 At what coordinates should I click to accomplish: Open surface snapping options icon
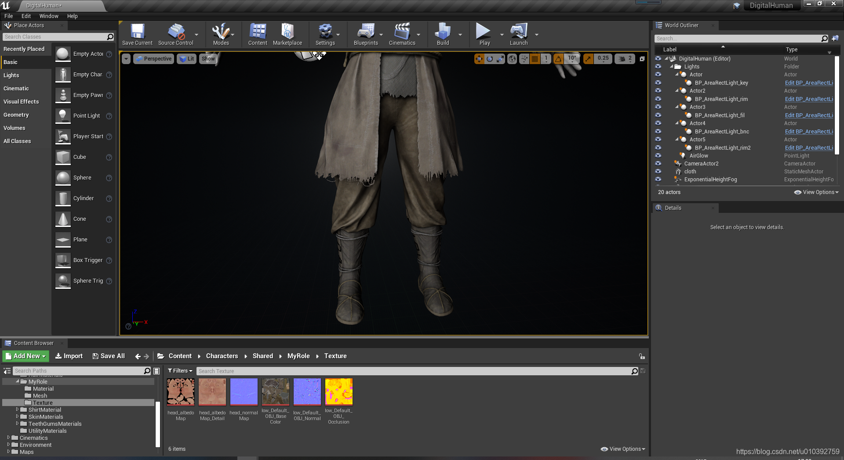[x=524, y=59]
